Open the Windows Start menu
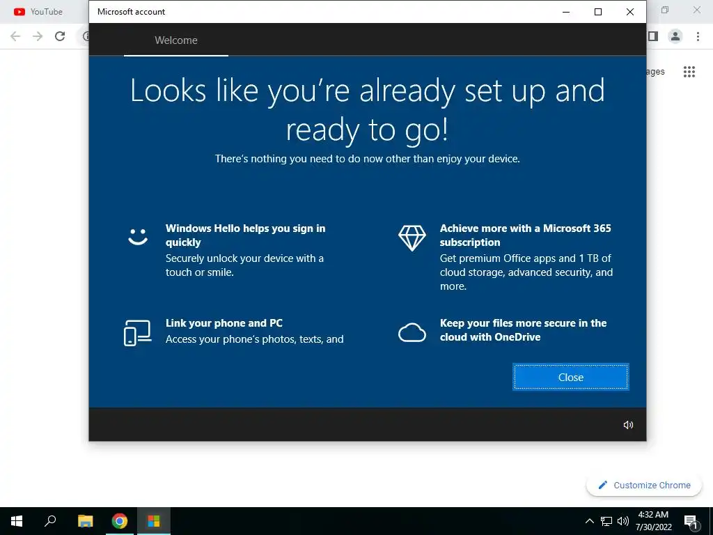 (x=17, y=521)
